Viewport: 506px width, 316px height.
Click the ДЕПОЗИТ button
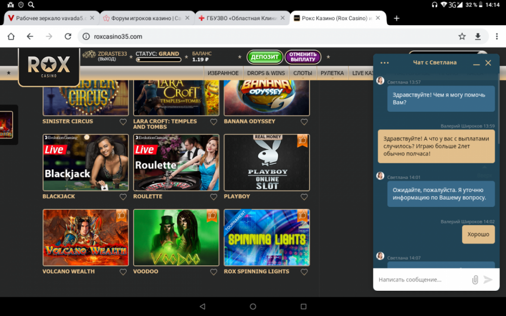pyautogui.click(x=265, y=57)
